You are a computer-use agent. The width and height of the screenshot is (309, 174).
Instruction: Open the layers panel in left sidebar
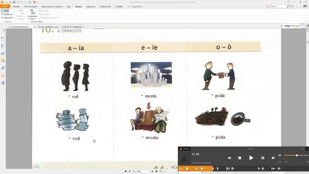[3, 53]
